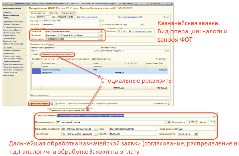Delete row with the red X icon

(x=49, y=59)
